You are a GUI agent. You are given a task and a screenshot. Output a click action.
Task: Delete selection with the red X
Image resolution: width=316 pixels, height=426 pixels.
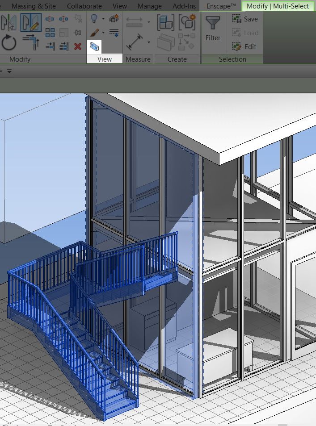pos(78,46)
